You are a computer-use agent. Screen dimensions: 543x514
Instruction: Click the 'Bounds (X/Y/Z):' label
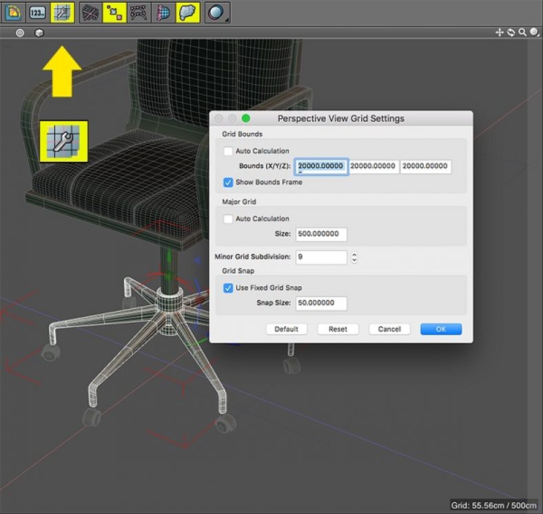[x=265, y=166]
